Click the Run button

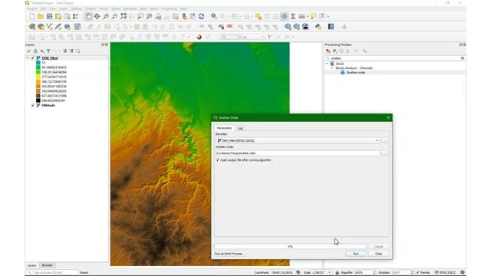356,254
